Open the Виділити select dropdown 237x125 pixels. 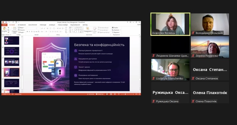(116, 32)
